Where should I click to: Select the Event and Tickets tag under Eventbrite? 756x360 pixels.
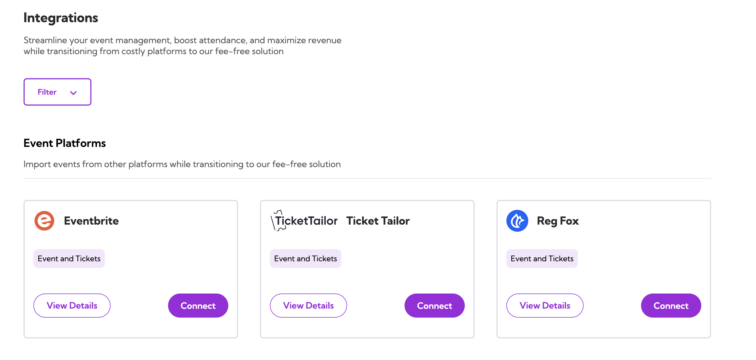[69, 258]
